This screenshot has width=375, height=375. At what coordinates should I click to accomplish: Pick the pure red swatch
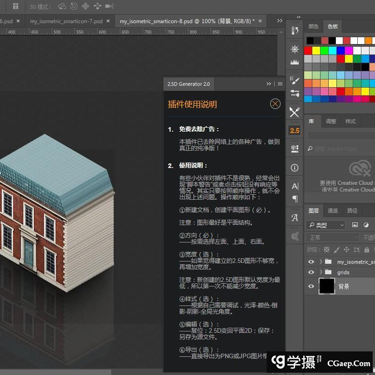tap(308, 50)
